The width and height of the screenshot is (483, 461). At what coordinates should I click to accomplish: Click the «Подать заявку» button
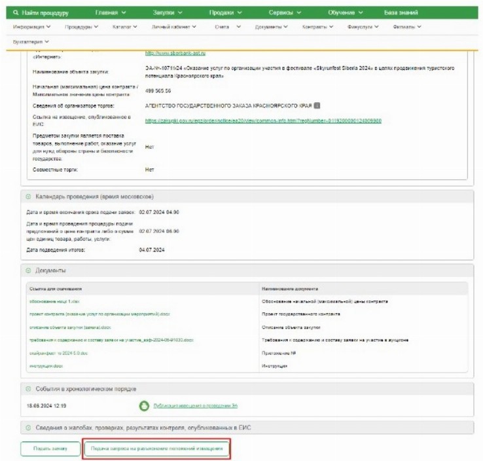pyautogui.click(x=50, y=449)
